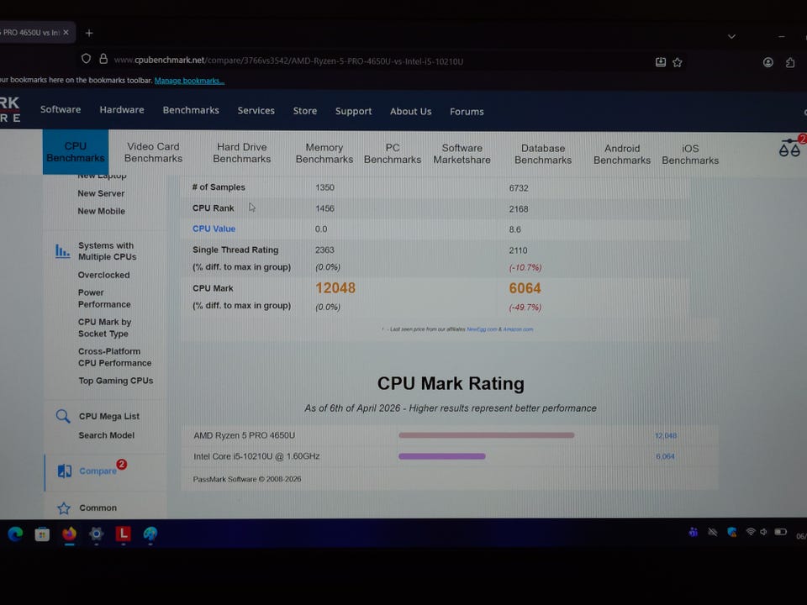Click the Compare sidebar icon
The image size is (807, 605).
(65, 471)
